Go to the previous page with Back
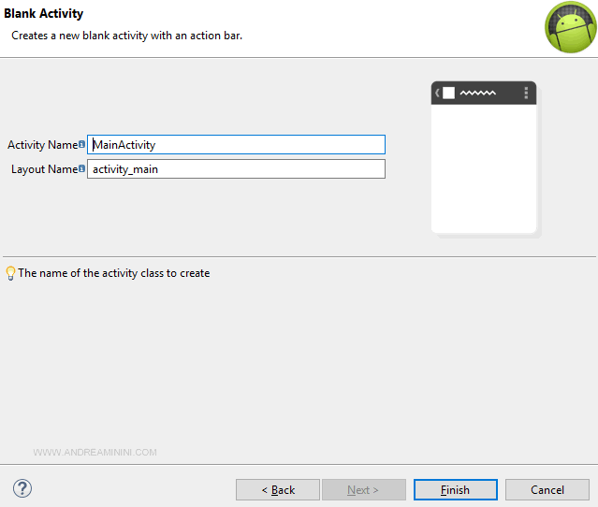This screenshot has height=507, width=598. point(278,489)
